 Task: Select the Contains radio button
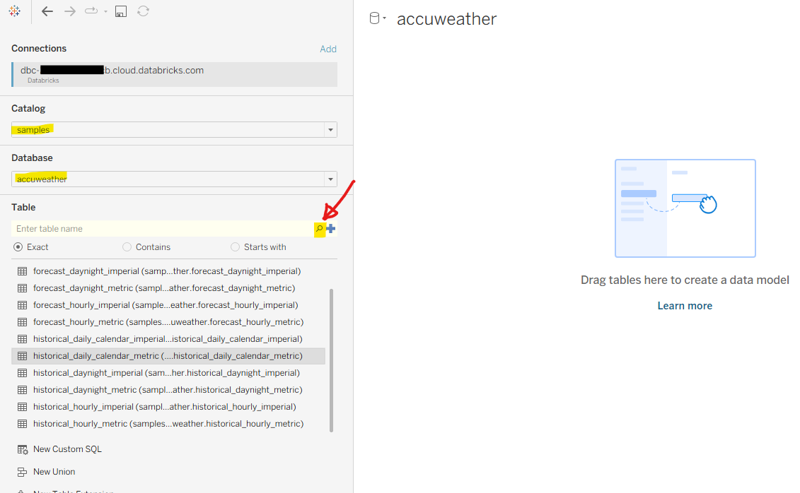point(127,247)
